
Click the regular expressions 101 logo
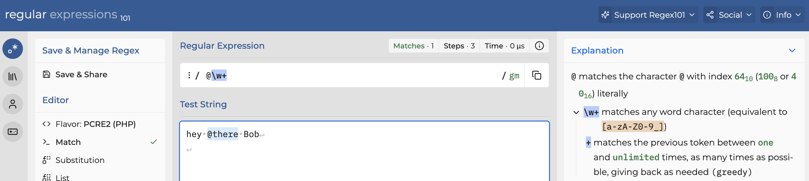[68, 15]
